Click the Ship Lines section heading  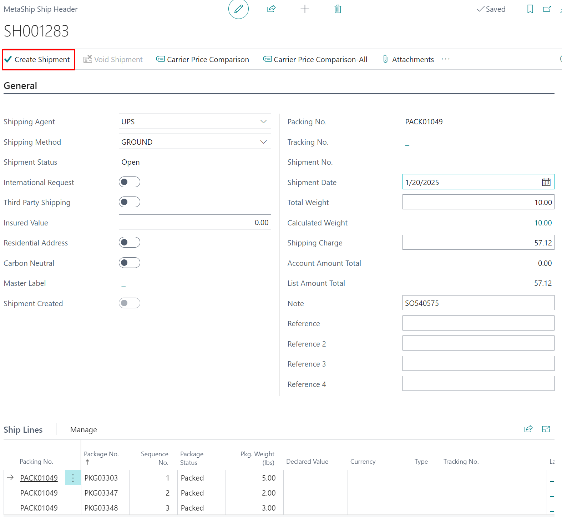[x=23, y=429]
